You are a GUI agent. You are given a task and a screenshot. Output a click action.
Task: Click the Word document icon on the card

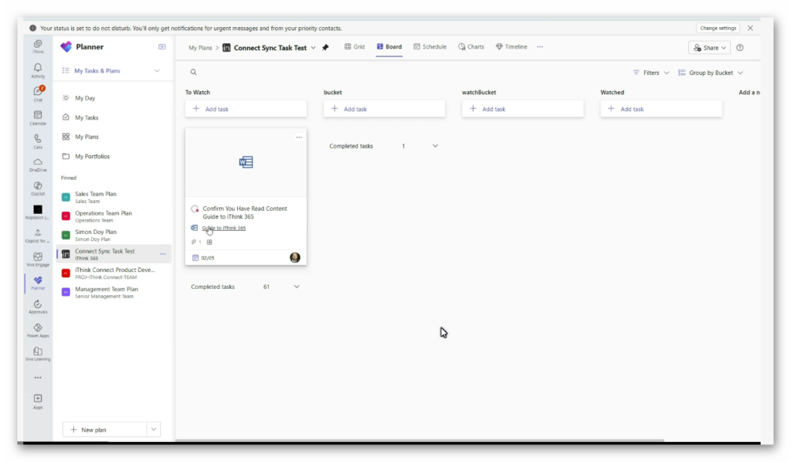click(x=246, y=162)
